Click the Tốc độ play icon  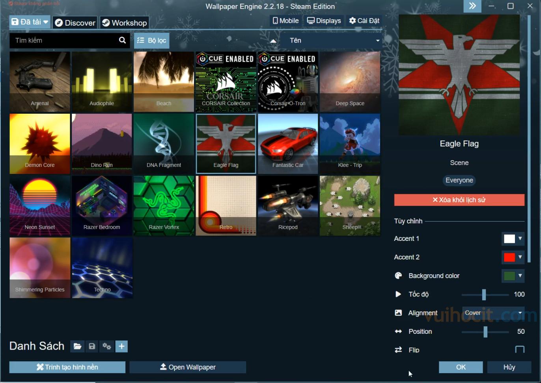398,294
